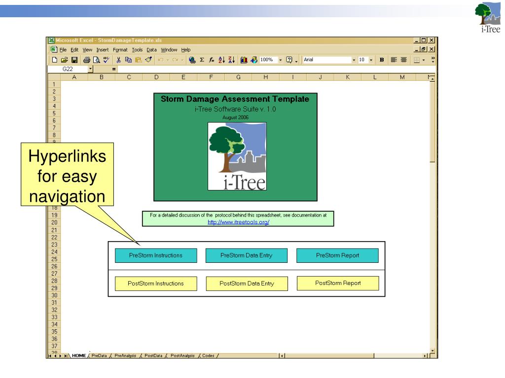Expand the Borders dropdown arrow
Viewport: 505px width, 378px height.
point(424,60)
